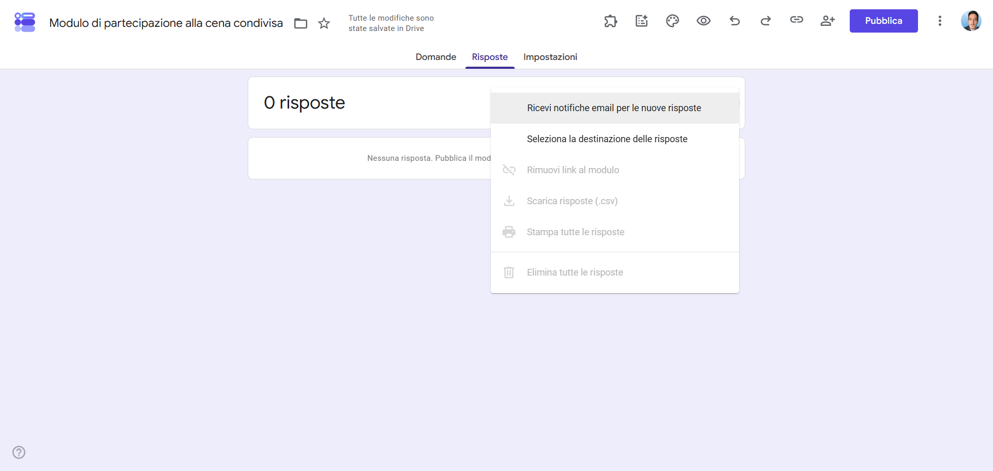Image resolution: width=993 pixels, height=471 pixels.
Task: Open the help question mark icon
Action: [19, 452]
